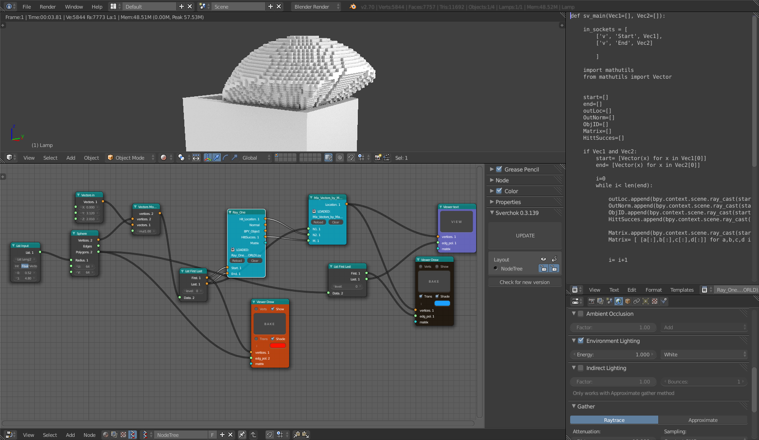Screen dimensions: 759x440
Task: Open the Blender Render engine dropdown
Action: pyautogui.click(x=316, y=6)
